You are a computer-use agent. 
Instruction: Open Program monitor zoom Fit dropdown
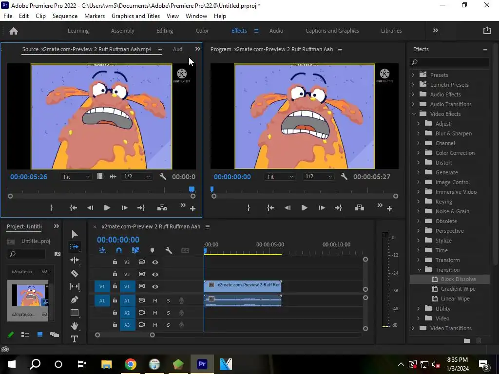(280, 176)
